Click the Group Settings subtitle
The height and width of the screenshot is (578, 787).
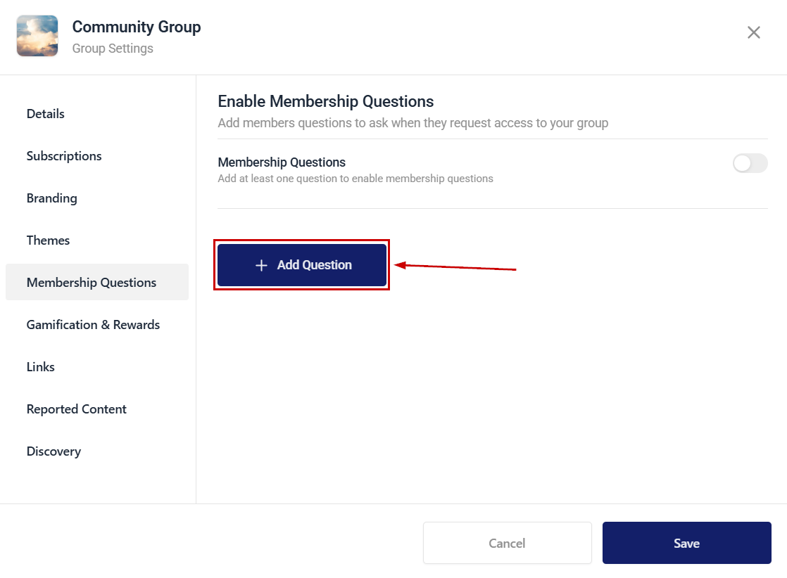coord(113,49)
